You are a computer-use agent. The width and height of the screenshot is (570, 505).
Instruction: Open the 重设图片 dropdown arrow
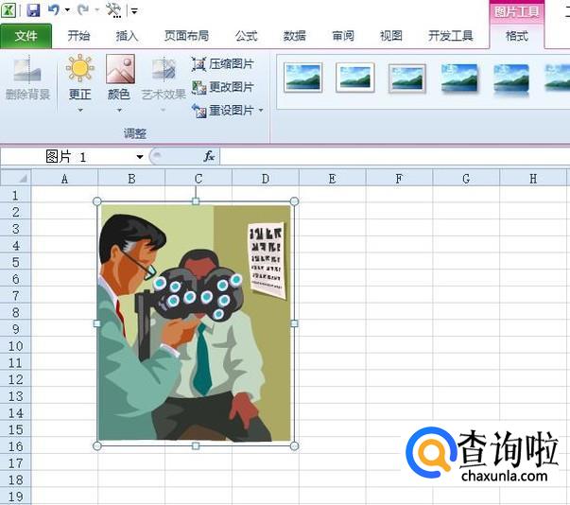click(261, 110)
